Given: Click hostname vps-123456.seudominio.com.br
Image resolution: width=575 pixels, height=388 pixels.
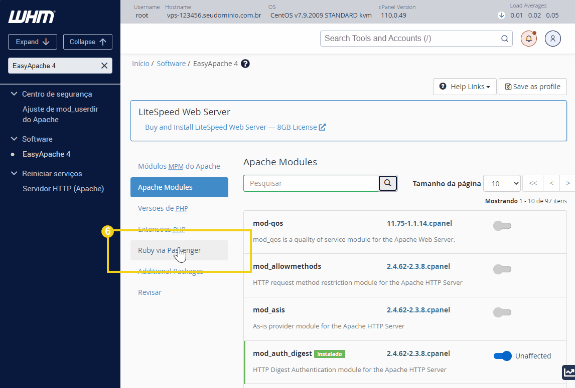Looking at the screenshot, I should 214,16.
